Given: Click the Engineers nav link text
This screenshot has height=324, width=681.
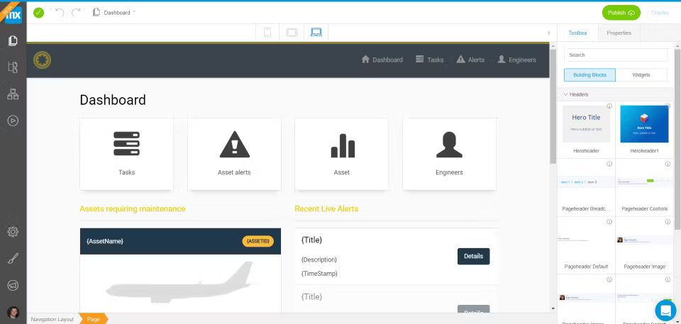Looking at the screenshot, I should [x=522, y=60].
